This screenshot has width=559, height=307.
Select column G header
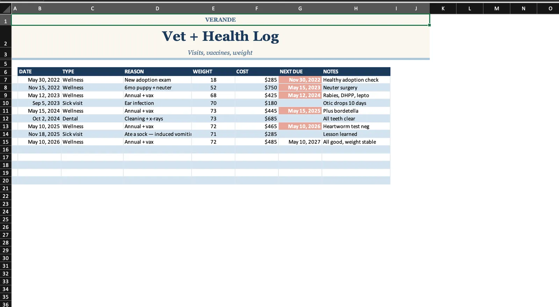(x=300, y=8)
